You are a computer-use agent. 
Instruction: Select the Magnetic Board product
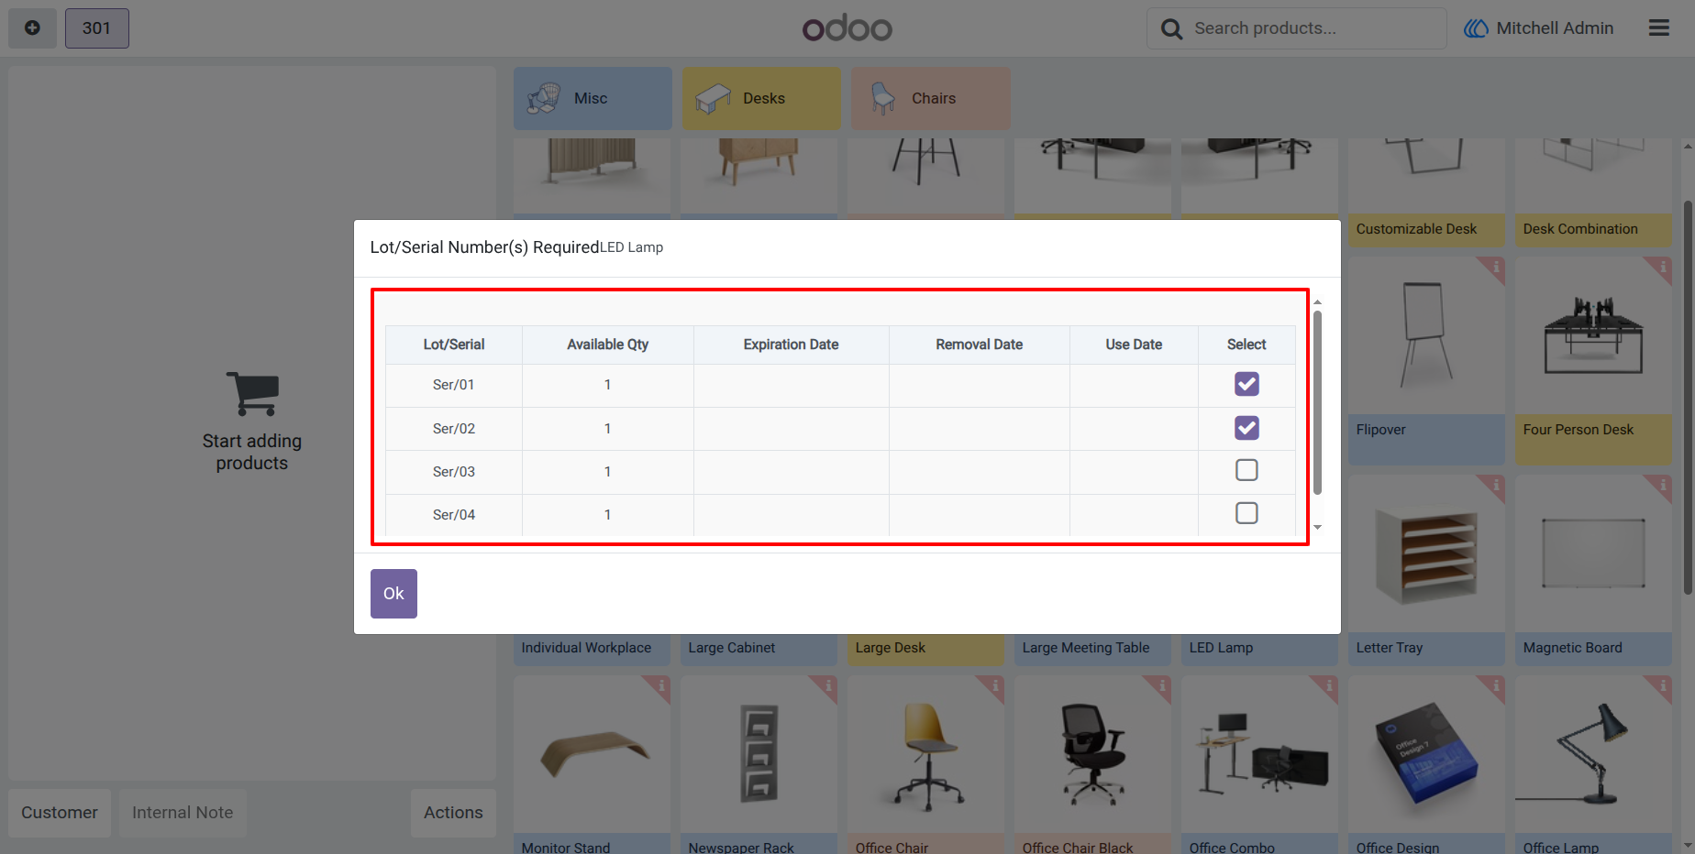pos(1593,570)
